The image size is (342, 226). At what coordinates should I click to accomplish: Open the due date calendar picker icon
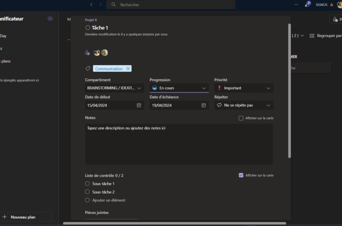point(203,106)
